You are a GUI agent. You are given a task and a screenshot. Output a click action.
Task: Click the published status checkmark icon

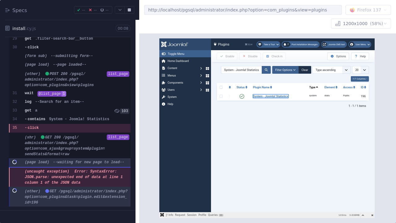242,96
